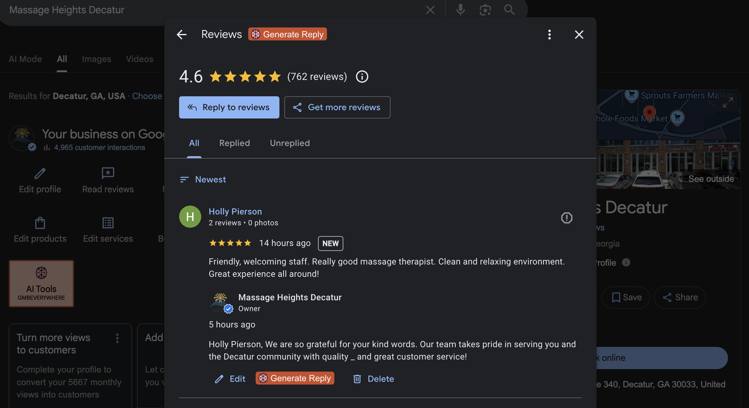Click the Reply to reviews button
Screen dimensions: 749x408
coord(229,107)
